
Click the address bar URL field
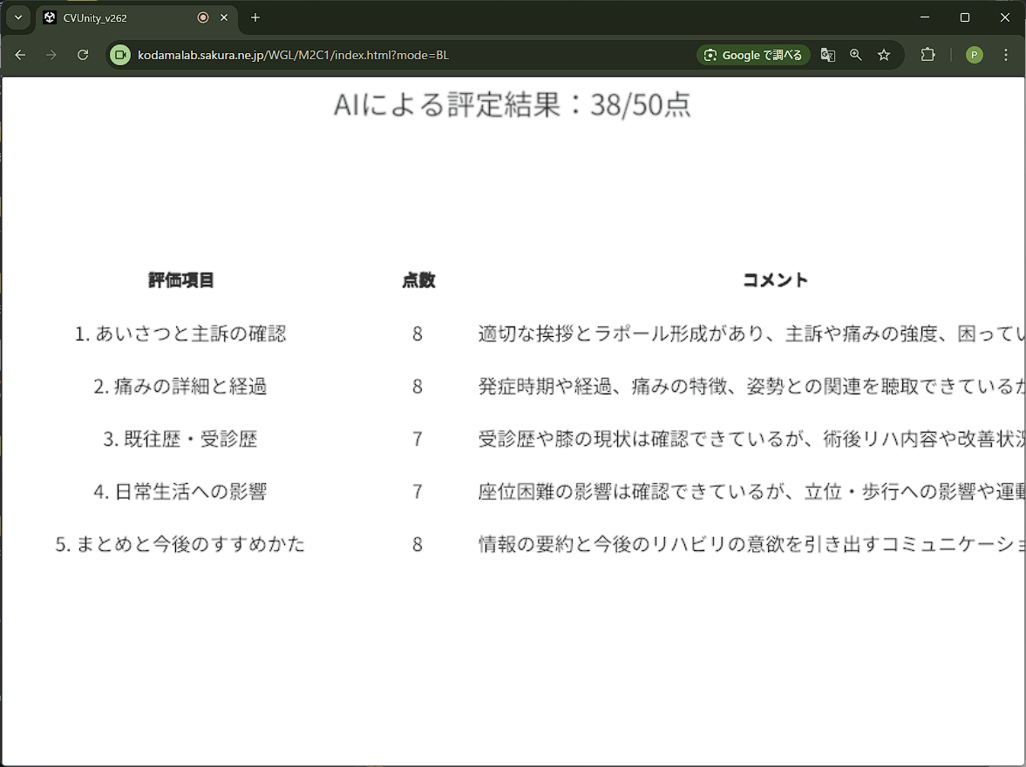tap(392, 55)
